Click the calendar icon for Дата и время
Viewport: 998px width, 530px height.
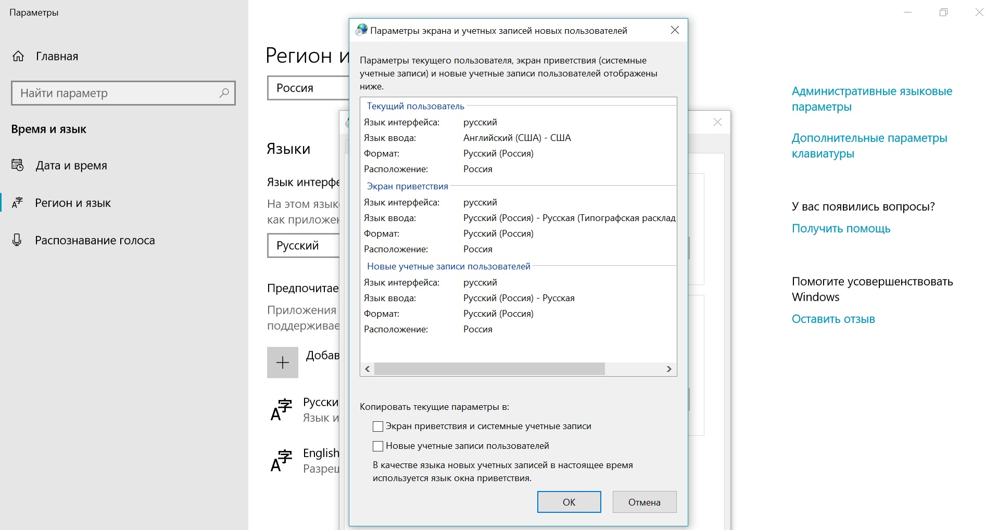(18, 165)
